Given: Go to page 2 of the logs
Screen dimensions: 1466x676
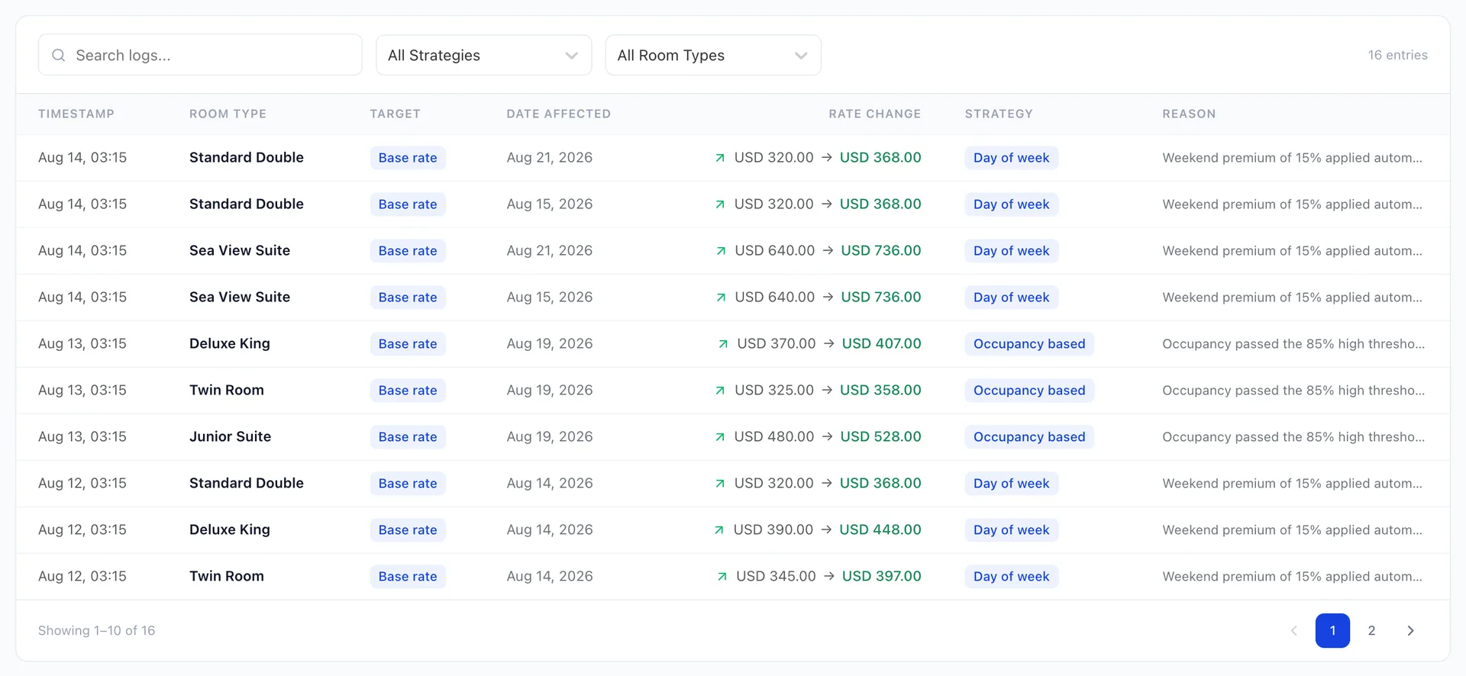Looking at the screenshot, I should (x=1371, y=630).
